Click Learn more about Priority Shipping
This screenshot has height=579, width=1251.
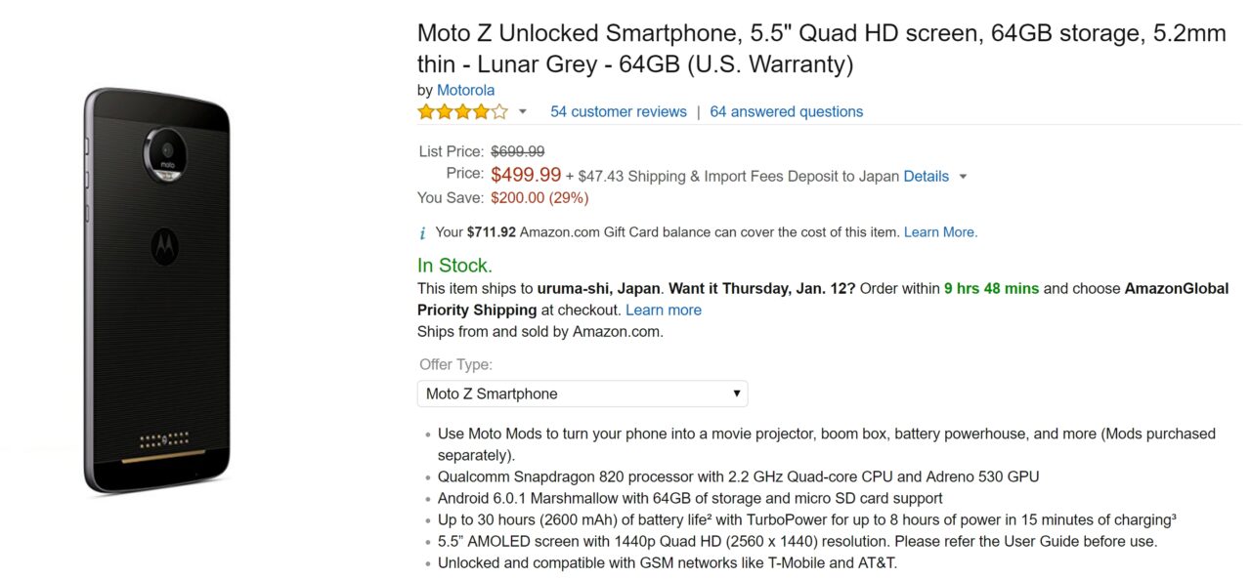[664, 310]
